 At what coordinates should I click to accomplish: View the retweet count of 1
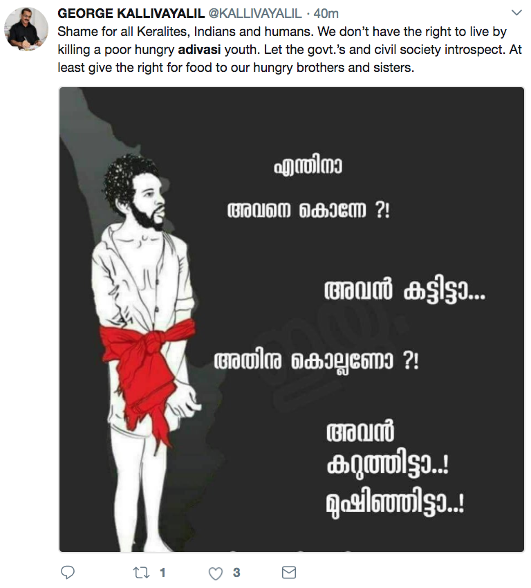coord(162,573)
